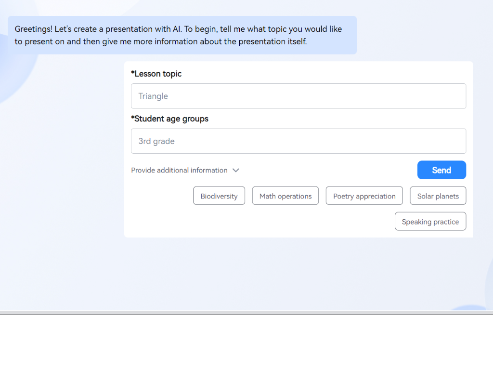Click the blank white panel under the divider
493x370 pixels.
click(246, 343)
